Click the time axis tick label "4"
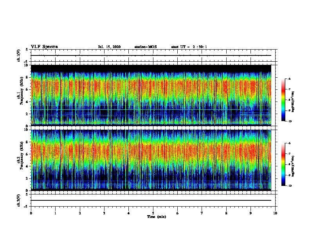 [129, 213]
